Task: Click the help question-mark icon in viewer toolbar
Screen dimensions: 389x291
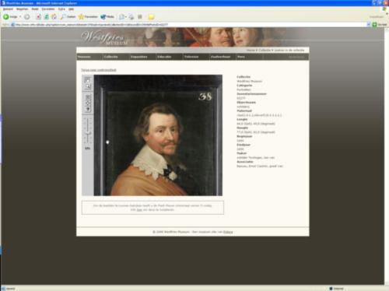Action: [88, 109]
